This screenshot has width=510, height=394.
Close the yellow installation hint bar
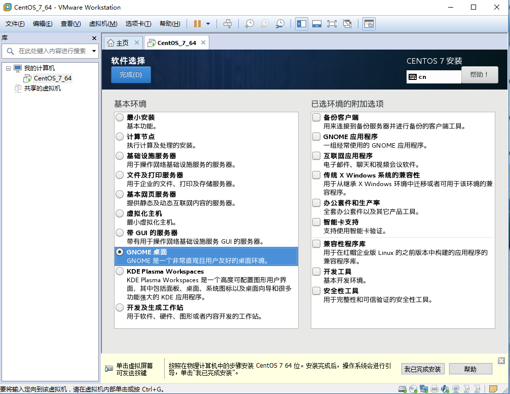(501, 361)
